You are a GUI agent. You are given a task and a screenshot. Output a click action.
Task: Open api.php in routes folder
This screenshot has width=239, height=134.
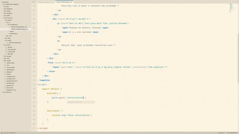point(10,47)
